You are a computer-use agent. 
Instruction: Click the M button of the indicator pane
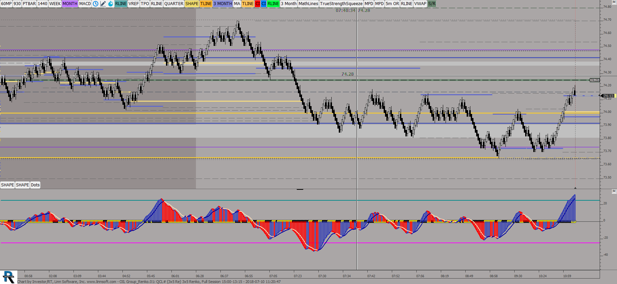(614, 191)
